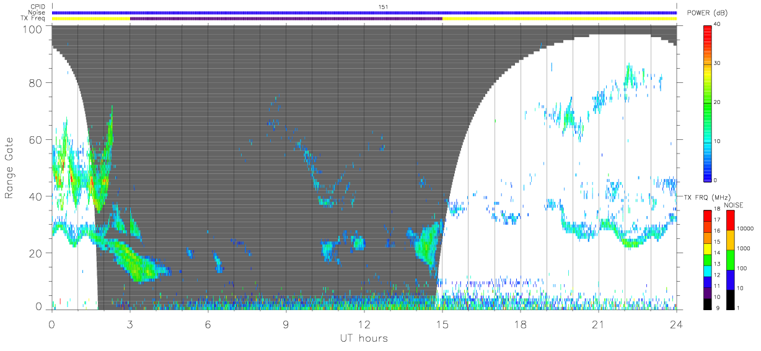Click the CPID value 151
The width and height of the screenshot is (761, 351).
pos(382,7)
